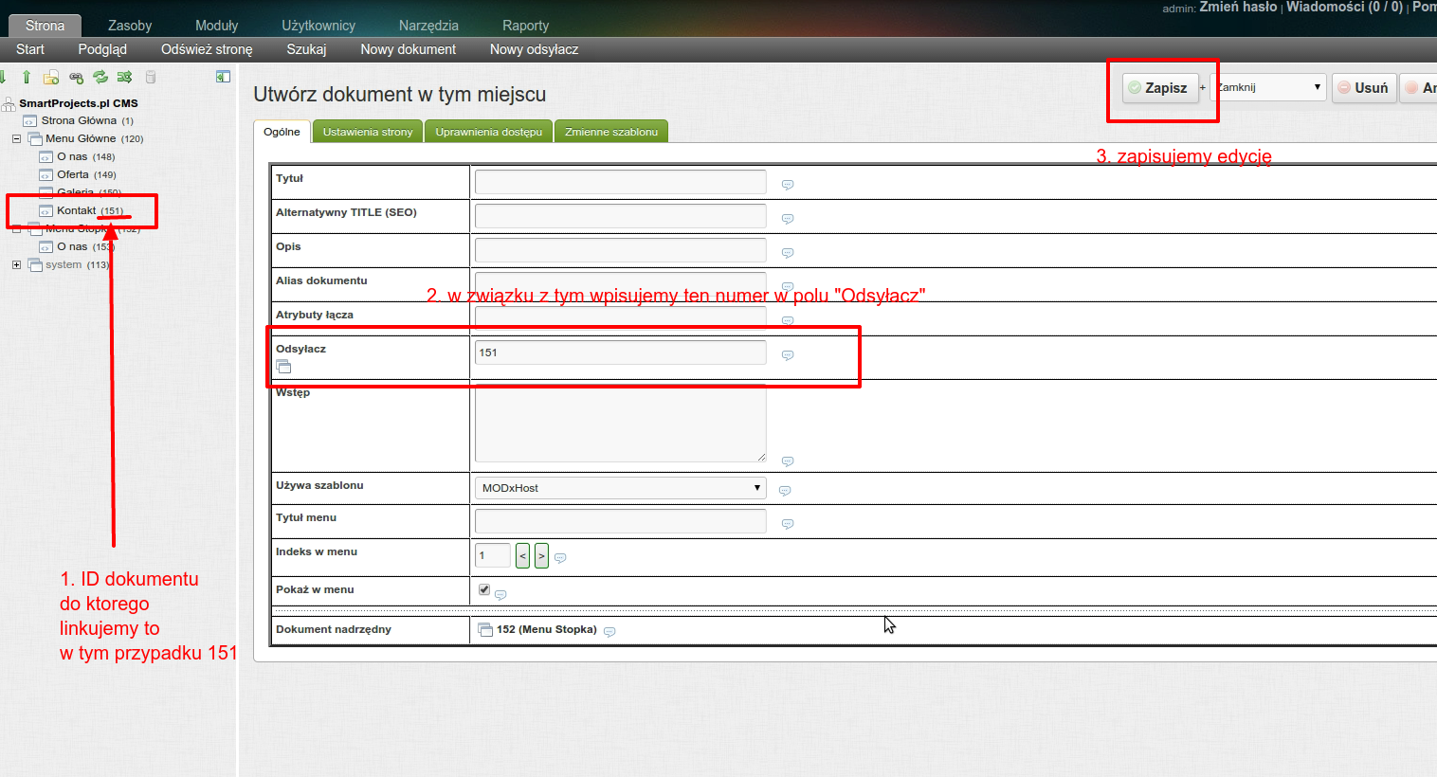The image size is (1437, 777).
Task: Open the help bubble for the Odsyłacz field
Action: tap(787, 355)
